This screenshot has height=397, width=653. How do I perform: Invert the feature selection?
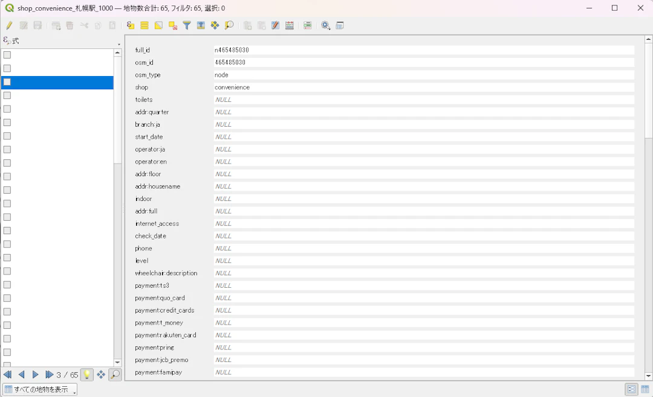click(x=158, y=25)
